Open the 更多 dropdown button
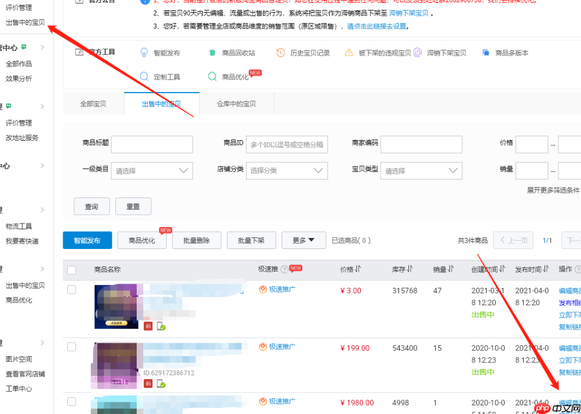 (x=304, y=240)
